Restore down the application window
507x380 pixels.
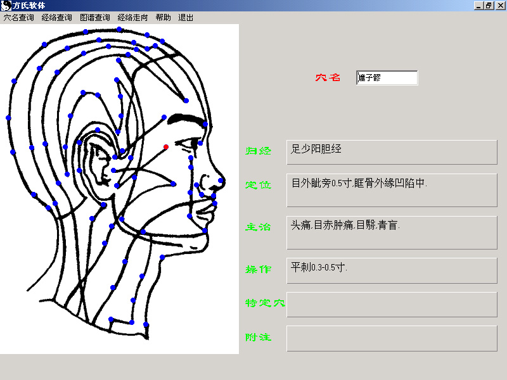click(489, 6)
